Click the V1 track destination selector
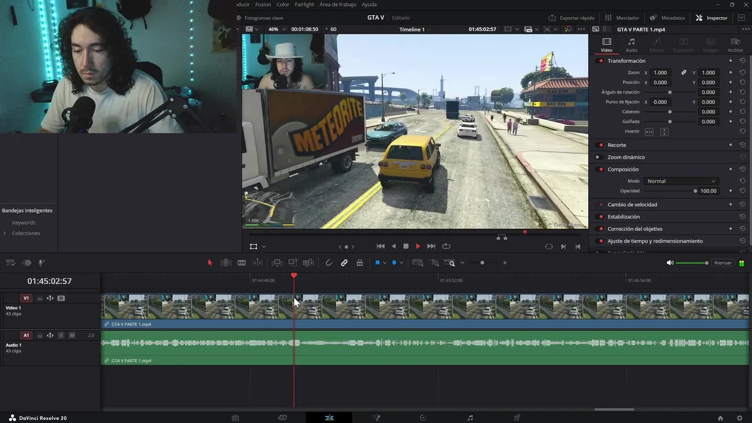This screenshot has width=752, height=423. (26, 298)
